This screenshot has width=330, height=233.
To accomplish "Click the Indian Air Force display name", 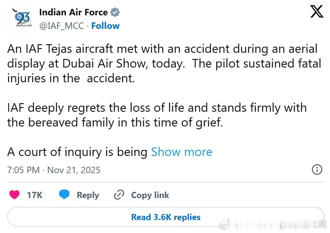I will click(74, 12).
